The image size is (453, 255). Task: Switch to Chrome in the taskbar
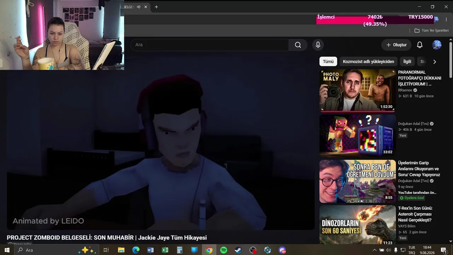coord(209,250)
